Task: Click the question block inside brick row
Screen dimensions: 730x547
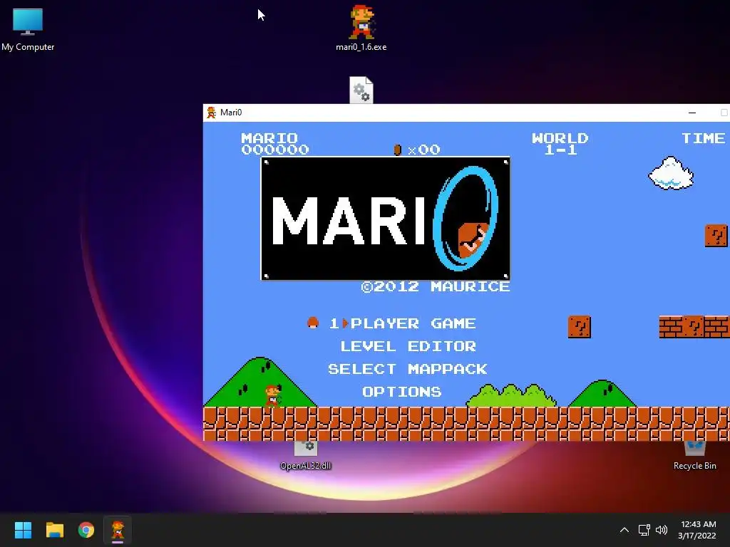Action: tap(694, 326)
